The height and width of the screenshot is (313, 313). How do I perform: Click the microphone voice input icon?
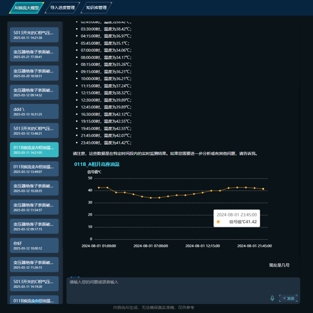(x=272, y=298)
